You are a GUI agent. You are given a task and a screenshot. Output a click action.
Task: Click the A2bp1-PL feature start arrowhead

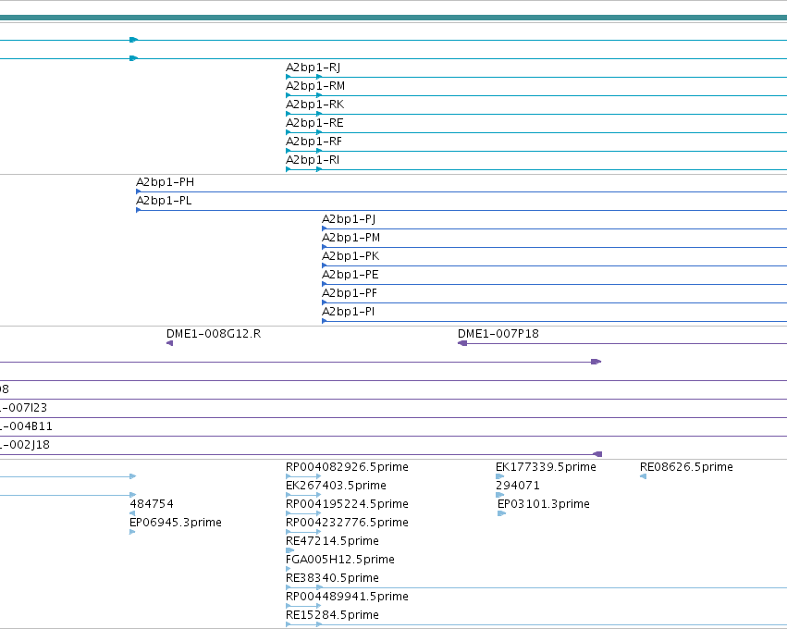139,210
